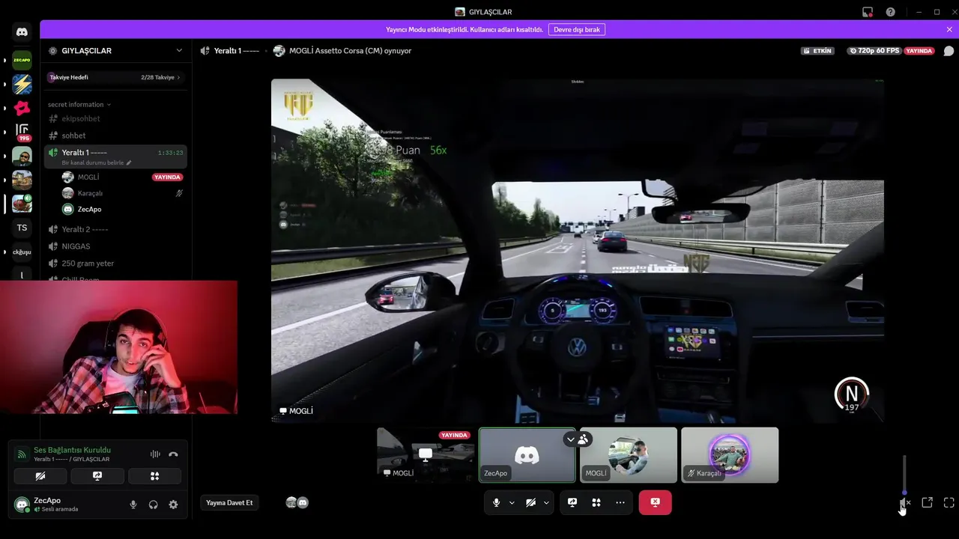The width and height of the screenshot is (959, 539).
Task: Open chat bubble icon at top right
Action: (949, 51)
